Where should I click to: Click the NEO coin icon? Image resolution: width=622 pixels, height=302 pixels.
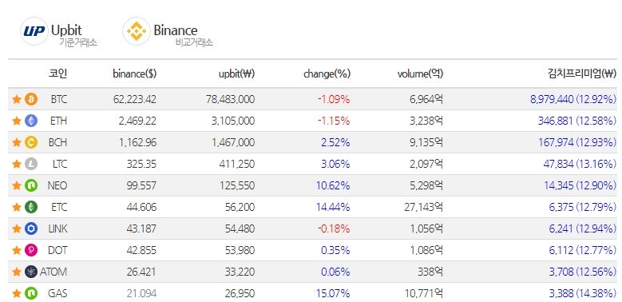(31, 185)
